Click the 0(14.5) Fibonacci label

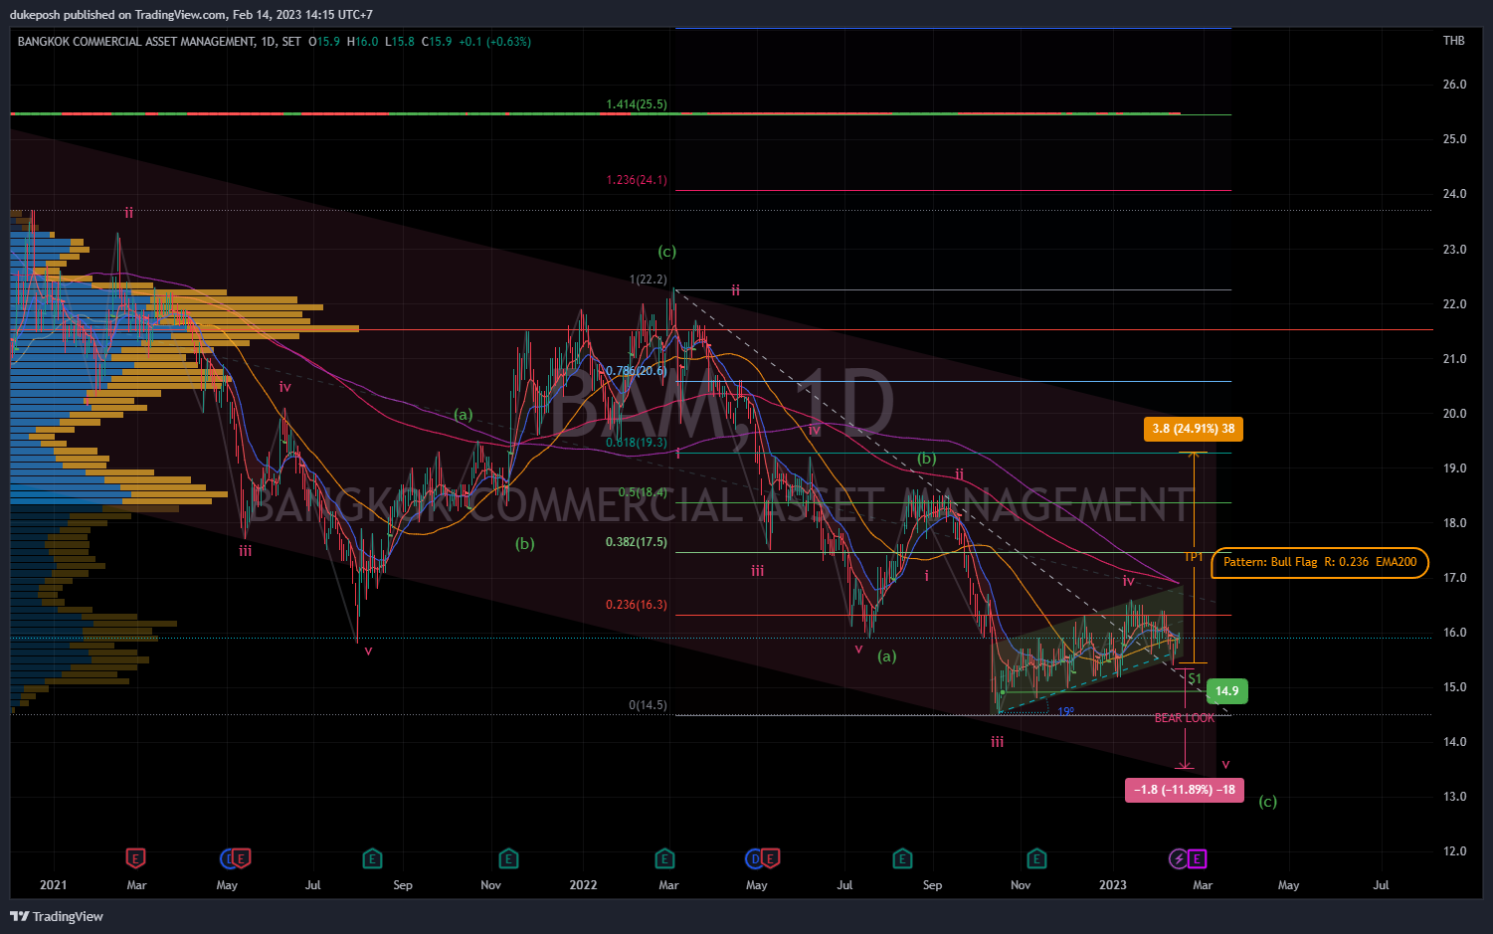tap(649, 705)
